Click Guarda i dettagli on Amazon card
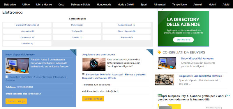 16,101
